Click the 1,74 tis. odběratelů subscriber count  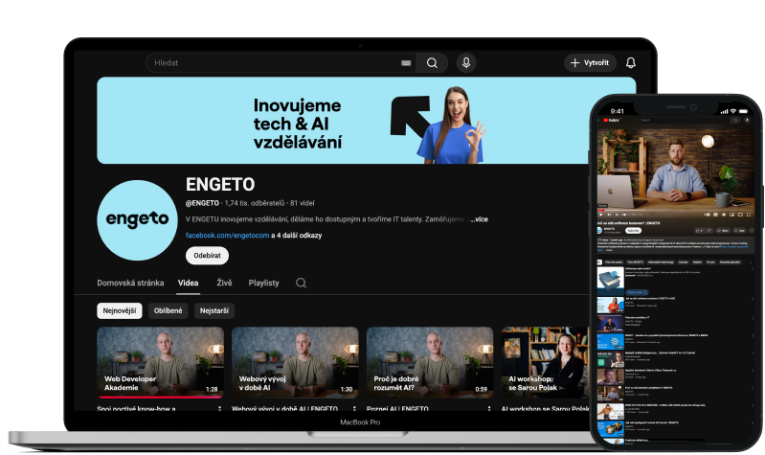pyautogui.click(x=254, y=203)
